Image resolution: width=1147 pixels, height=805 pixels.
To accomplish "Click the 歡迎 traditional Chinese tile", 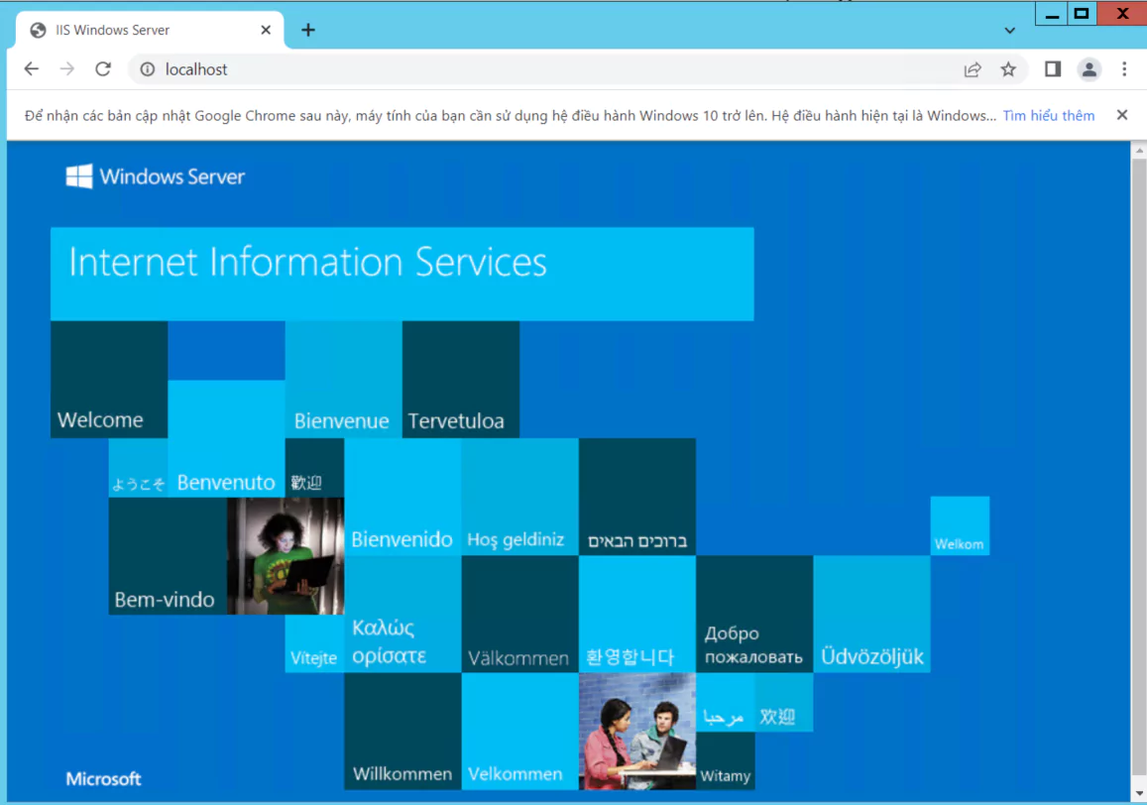I will (x=314, y=468).
